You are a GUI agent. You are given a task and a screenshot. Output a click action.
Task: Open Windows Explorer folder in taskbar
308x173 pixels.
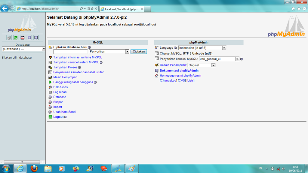(x=48, y=168)
